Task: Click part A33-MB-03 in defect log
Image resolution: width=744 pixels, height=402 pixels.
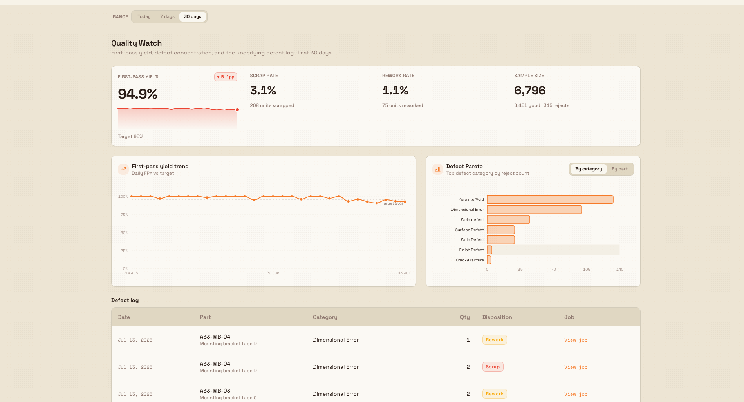Action: click(x=215, y=391)
